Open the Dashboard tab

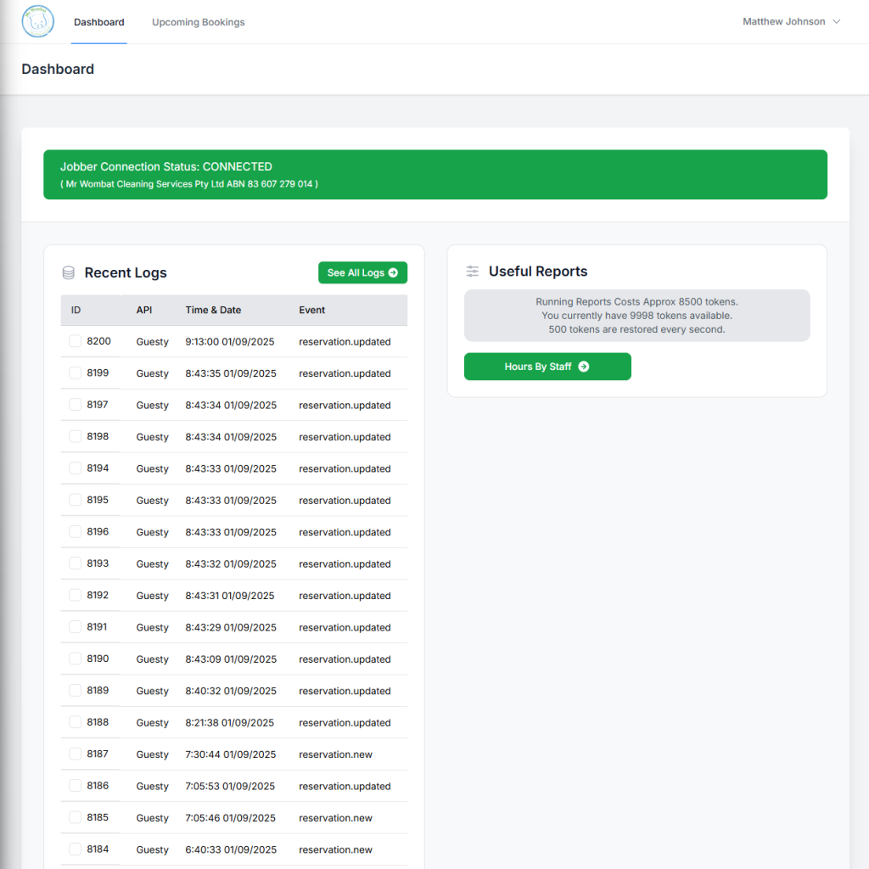(98, 22)
